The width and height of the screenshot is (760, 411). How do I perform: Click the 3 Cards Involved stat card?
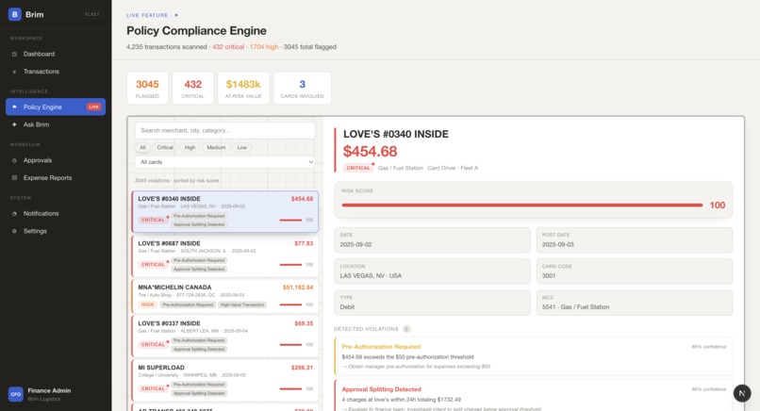click(303, 89)
